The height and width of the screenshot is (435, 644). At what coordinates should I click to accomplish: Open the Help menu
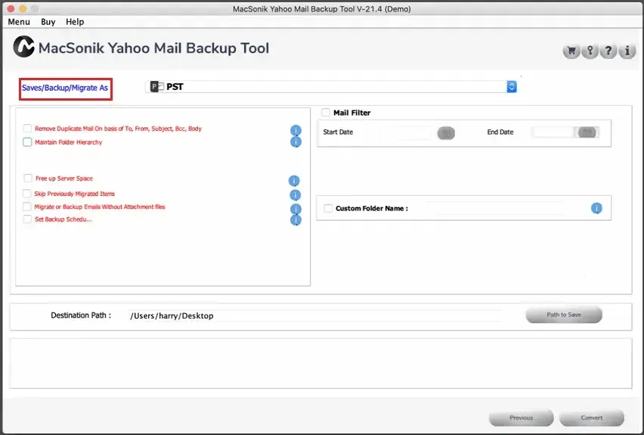(x=75, y=22)
